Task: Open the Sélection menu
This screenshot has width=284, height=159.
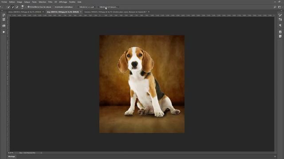Action: click(x=42, y=2)
